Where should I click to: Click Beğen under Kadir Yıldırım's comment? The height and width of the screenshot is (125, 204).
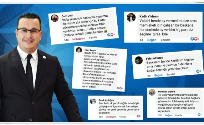pos(152,40)
